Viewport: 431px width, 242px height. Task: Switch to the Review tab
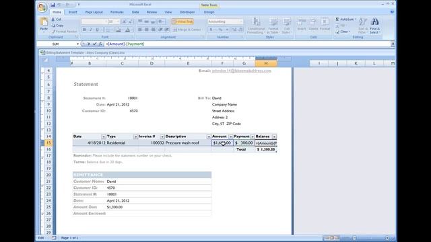(x=152, y=12)
